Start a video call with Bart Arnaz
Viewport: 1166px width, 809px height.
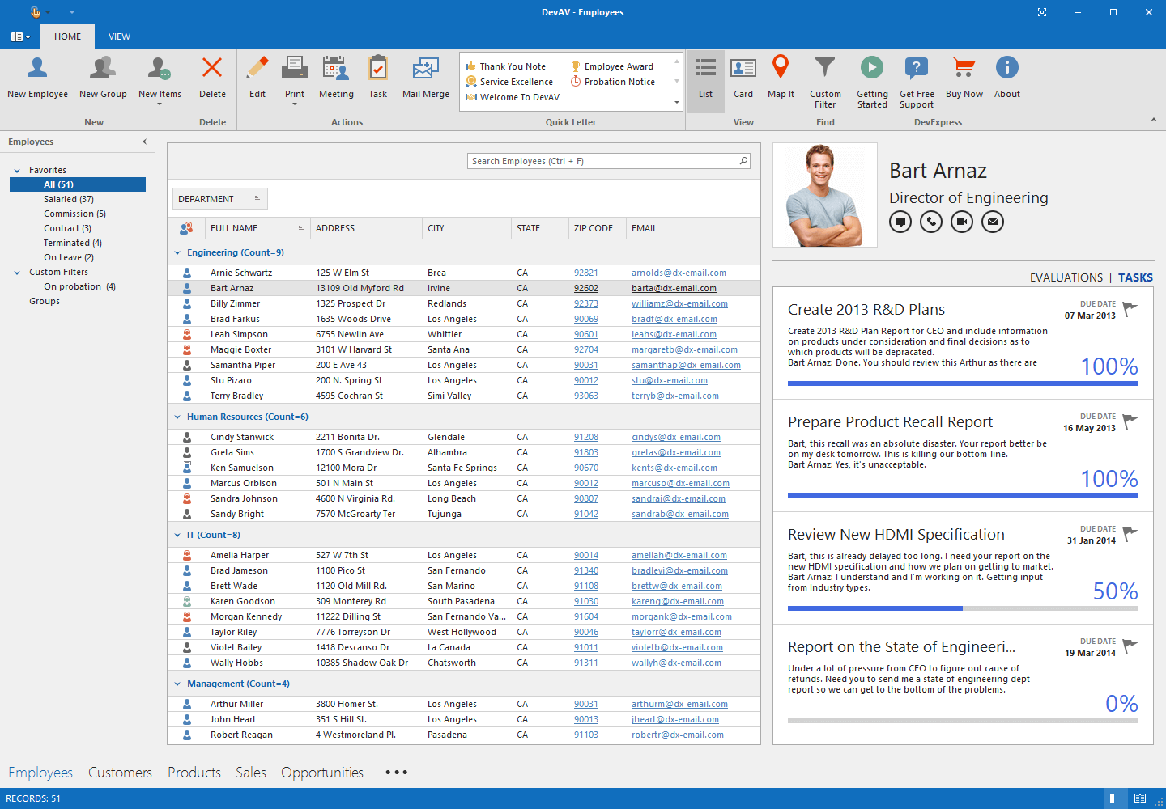pos(961,221)
